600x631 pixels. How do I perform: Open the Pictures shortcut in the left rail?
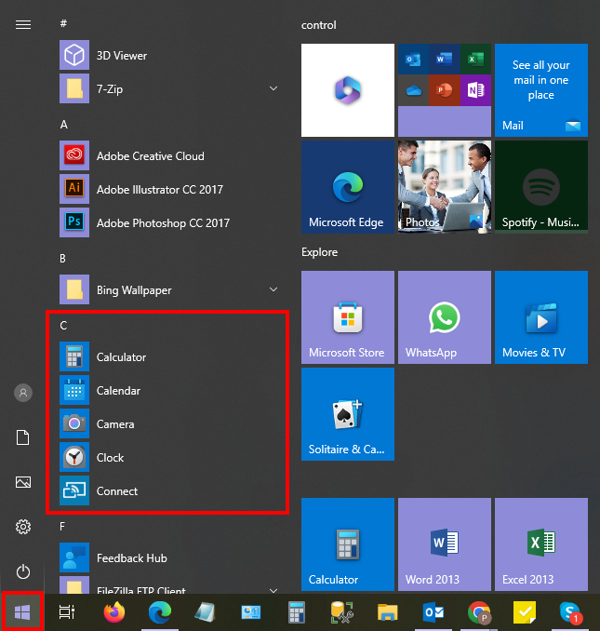(23, 482)
